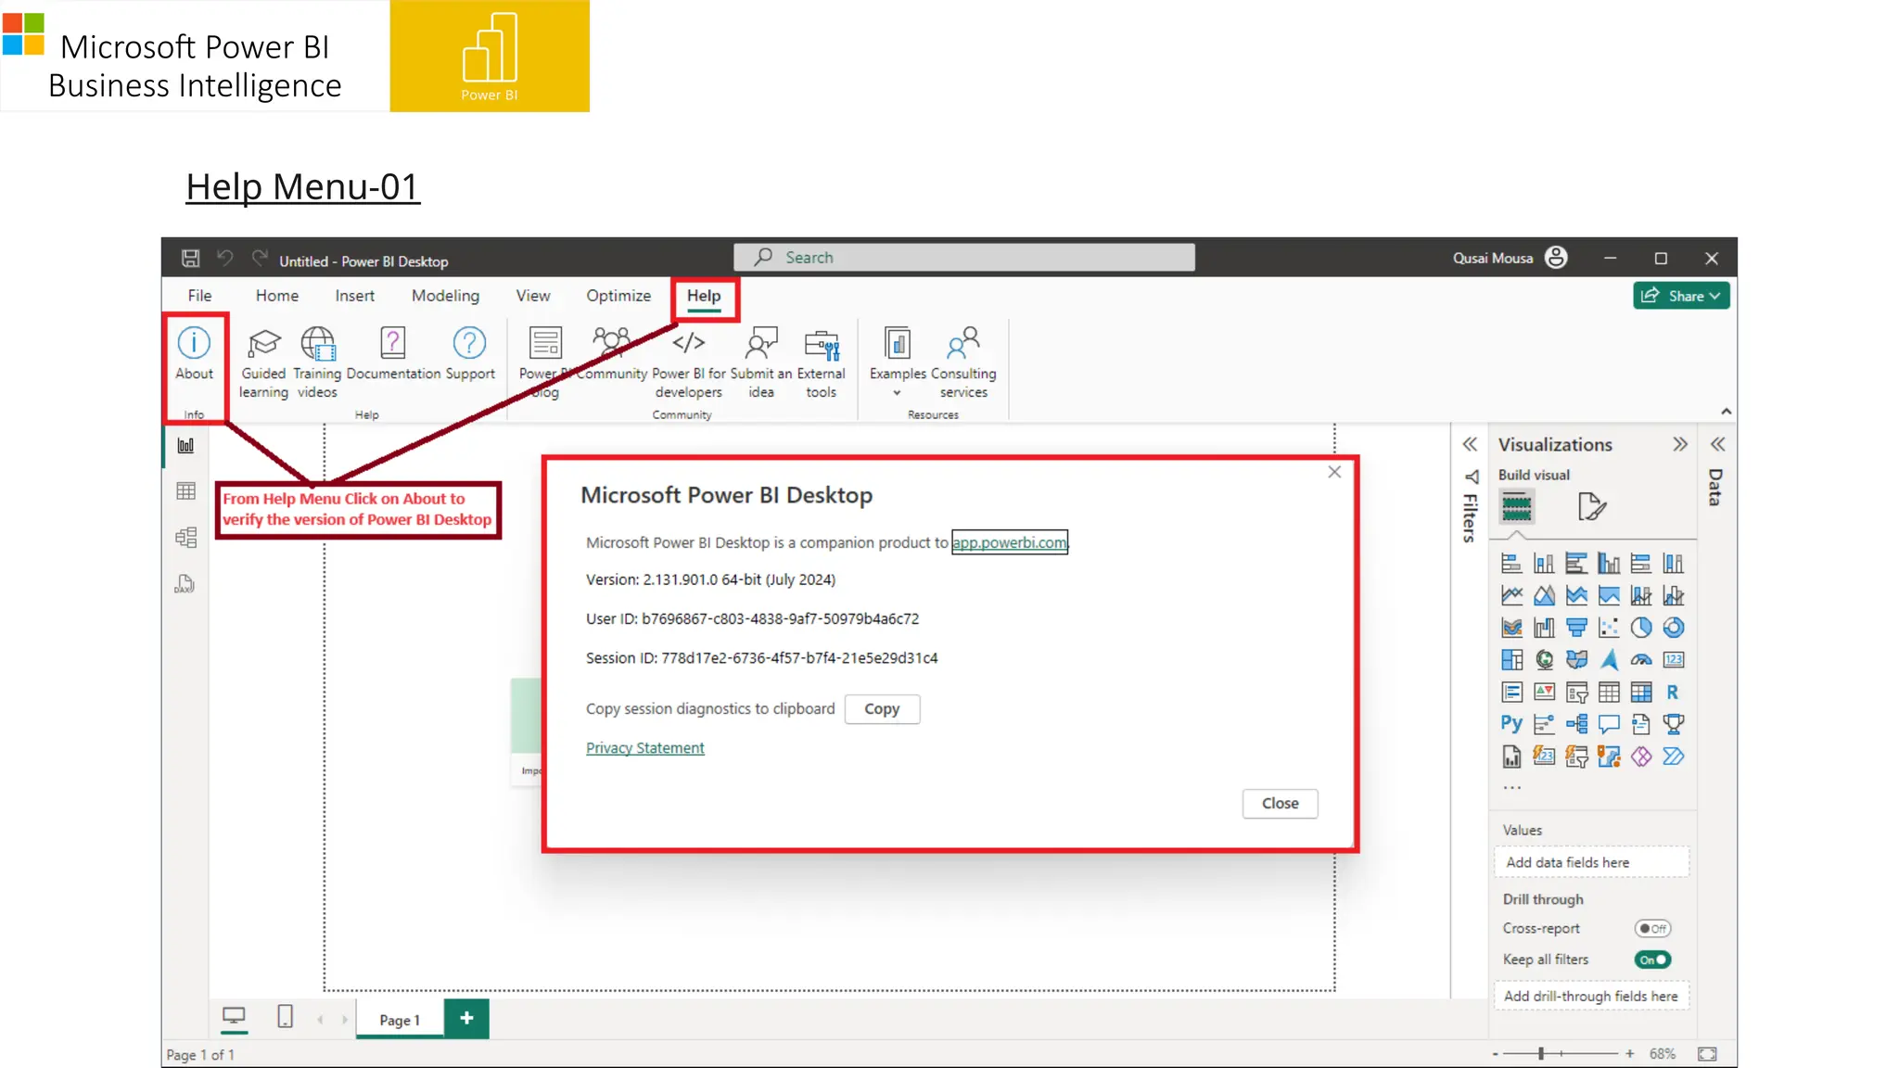Show more visuals via the ellipsis
The image size is (1899, 1068).
click(x=1511, y=788)
